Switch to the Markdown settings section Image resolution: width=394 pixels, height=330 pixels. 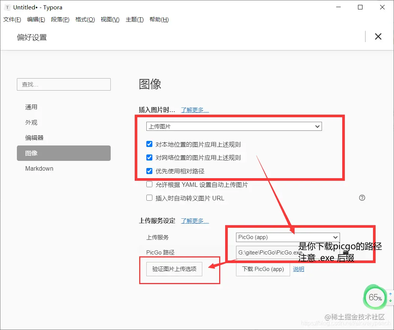pyautogui.click(x=39, y=168)
